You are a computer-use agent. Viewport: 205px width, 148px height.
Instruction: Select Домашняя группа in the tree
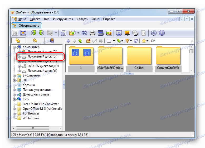click(36, 94)
